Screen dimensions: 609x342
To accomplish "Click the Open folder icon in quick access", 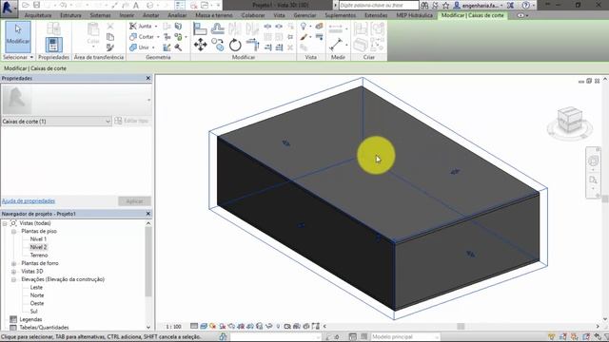I will (26, 5).
